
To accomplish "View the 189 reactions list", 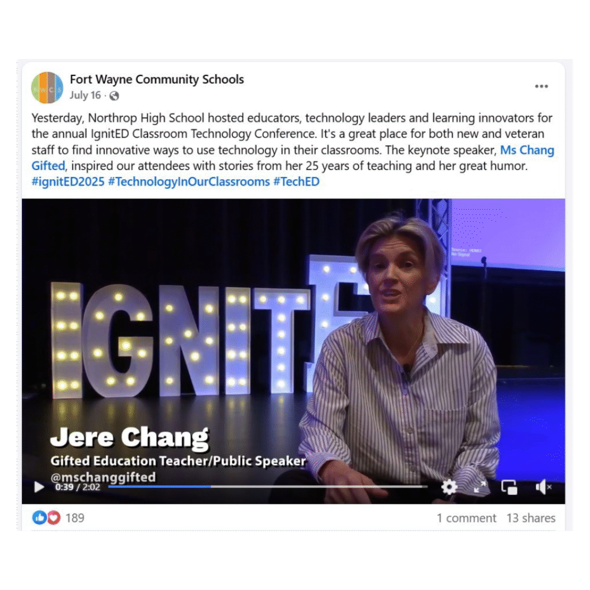I will [75, 518].
